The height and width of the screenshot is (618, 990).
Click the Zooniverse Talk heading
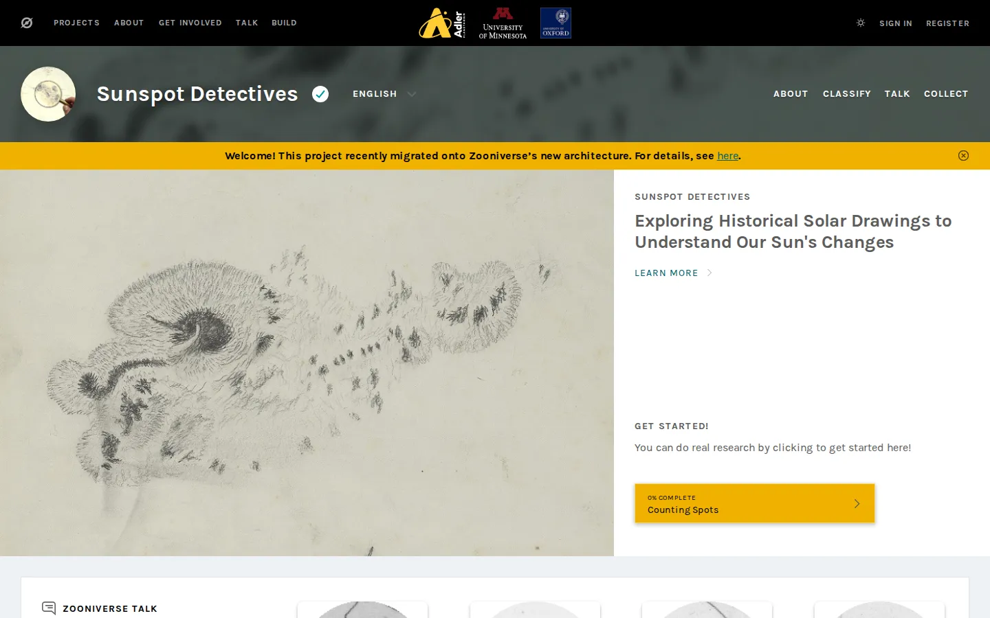point(110,608)
